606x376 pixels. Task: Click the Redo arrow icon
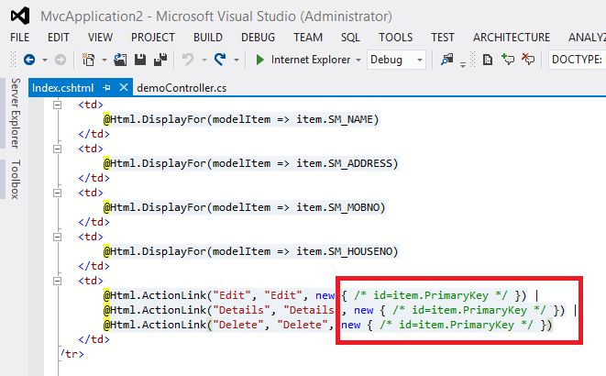click(x=220, y=60)
